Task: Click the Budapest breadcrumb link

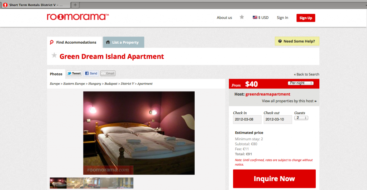Action: 111,84
